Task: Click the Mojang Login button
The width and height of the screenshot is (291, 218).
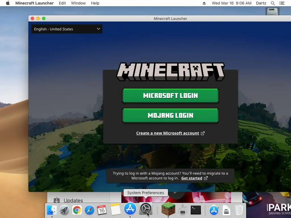Action: coord(171,116)
